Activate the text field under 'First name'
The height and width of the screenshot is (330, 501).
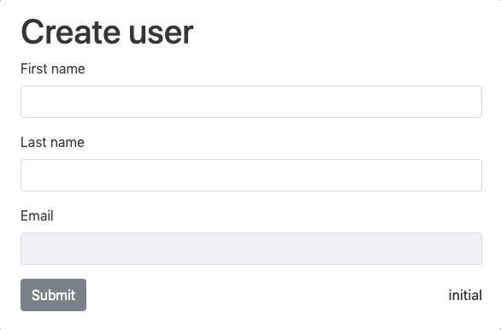[251, 102]
